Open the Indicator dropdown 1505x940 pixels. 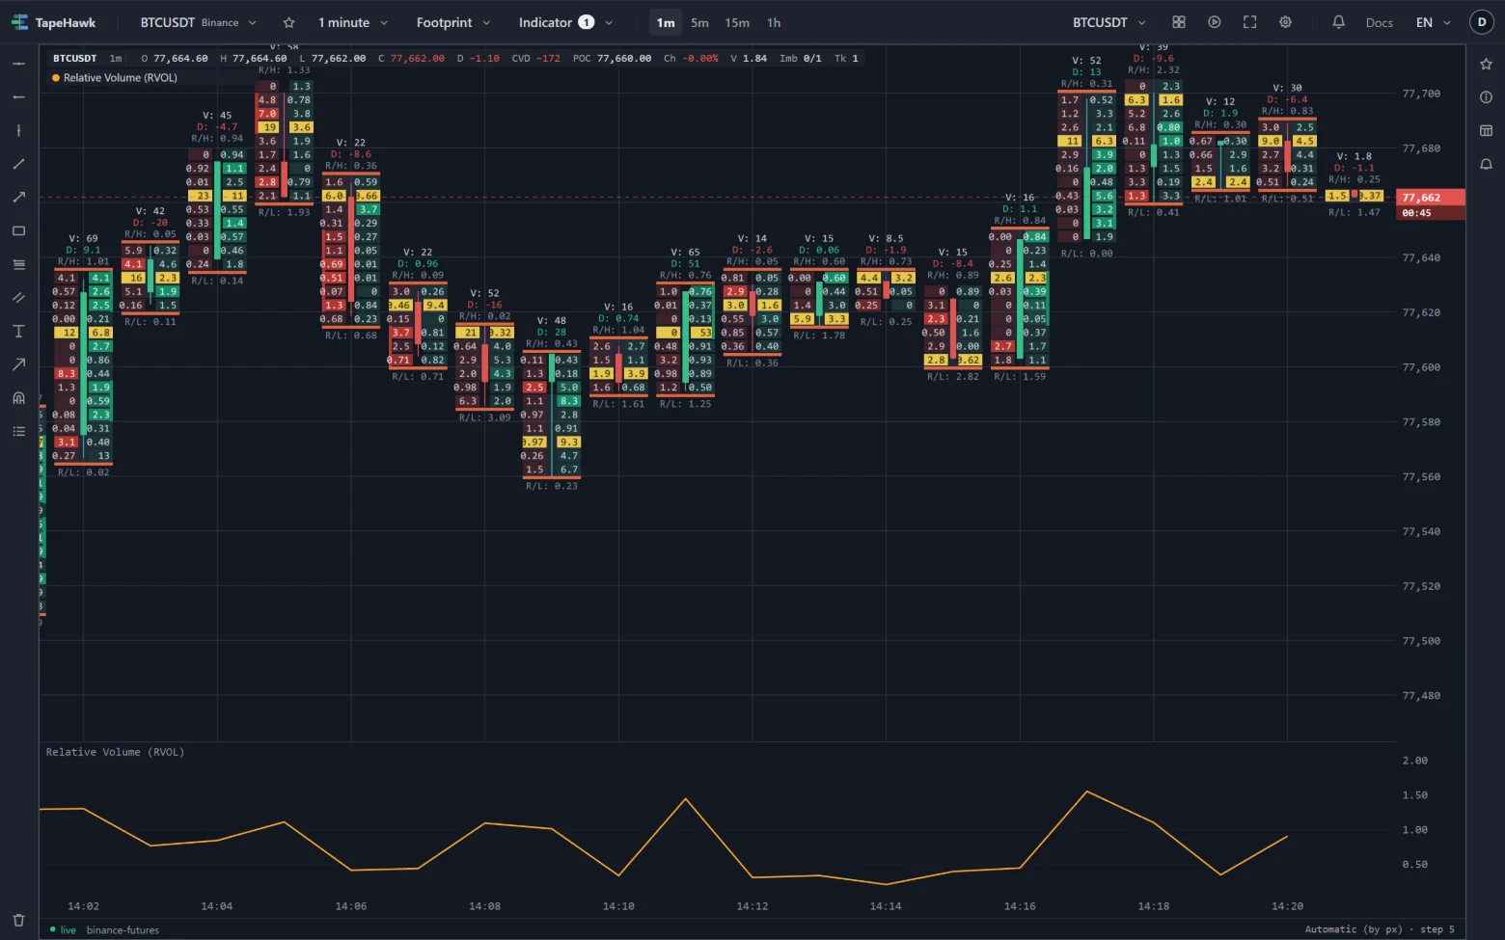565,22
